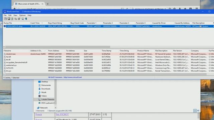Click the Netzwerk icon in Explorer sidebar
This screenshot has height=120, width=214.
[38, 108]
